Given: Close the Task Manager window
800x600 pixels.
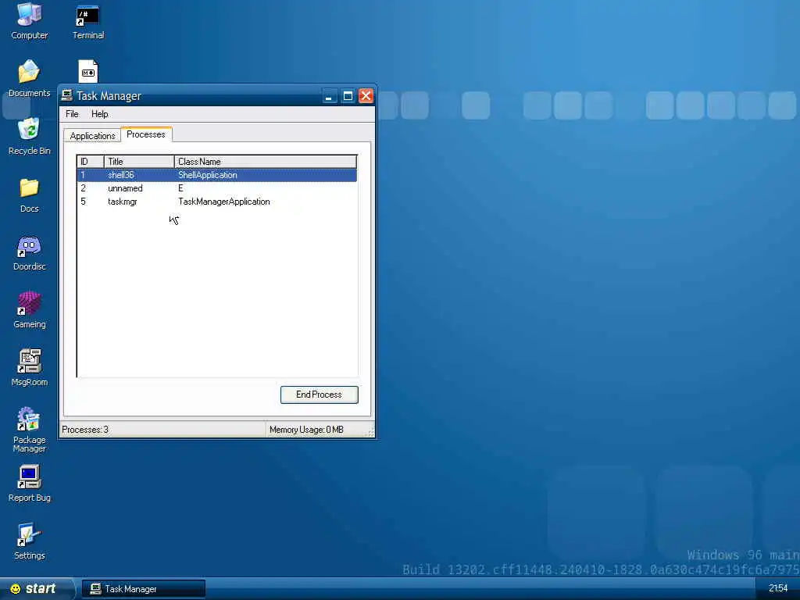Looking at the screenshot, I should click(x=366, y=95).
